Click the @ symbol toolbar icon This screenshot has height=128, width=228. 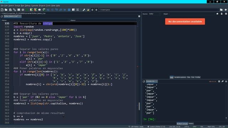tap(23, 10)
